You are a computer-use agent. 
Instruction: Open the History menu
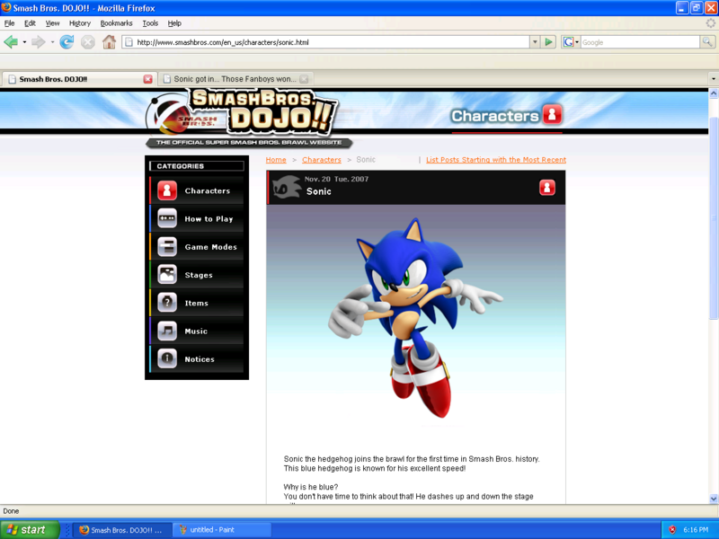point(80,23)
